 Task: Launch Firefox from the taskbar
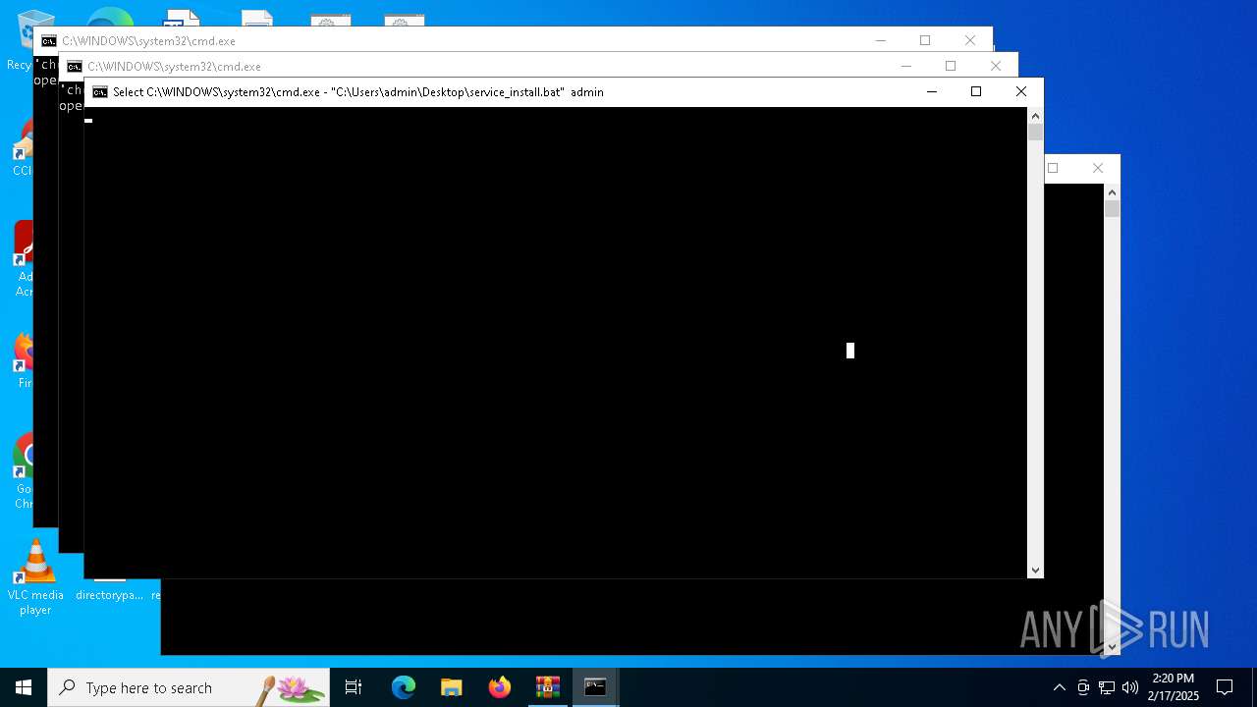tap(500, 687)
